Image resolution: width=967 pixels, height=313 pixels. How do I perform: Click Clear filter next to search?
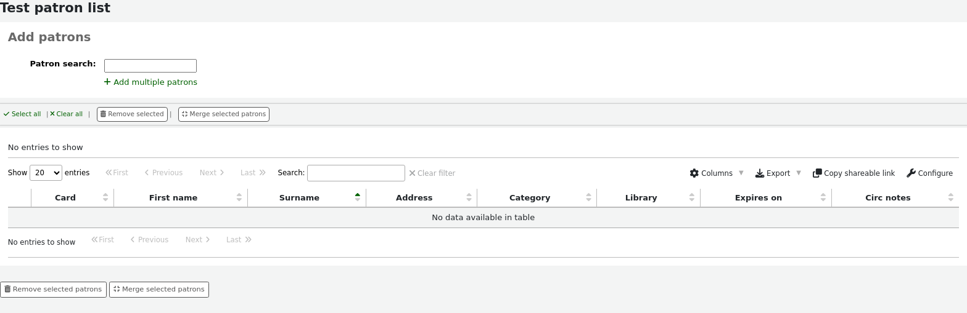[432, 173]
